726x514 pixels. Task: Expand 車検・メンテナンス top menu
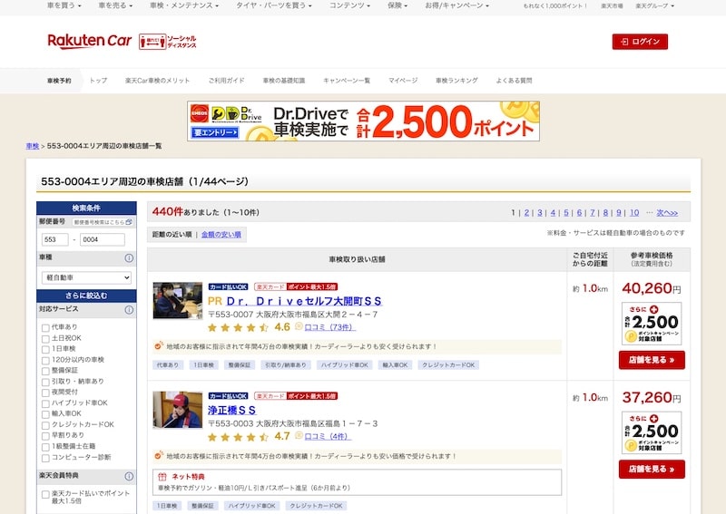(x=184, y=5)
